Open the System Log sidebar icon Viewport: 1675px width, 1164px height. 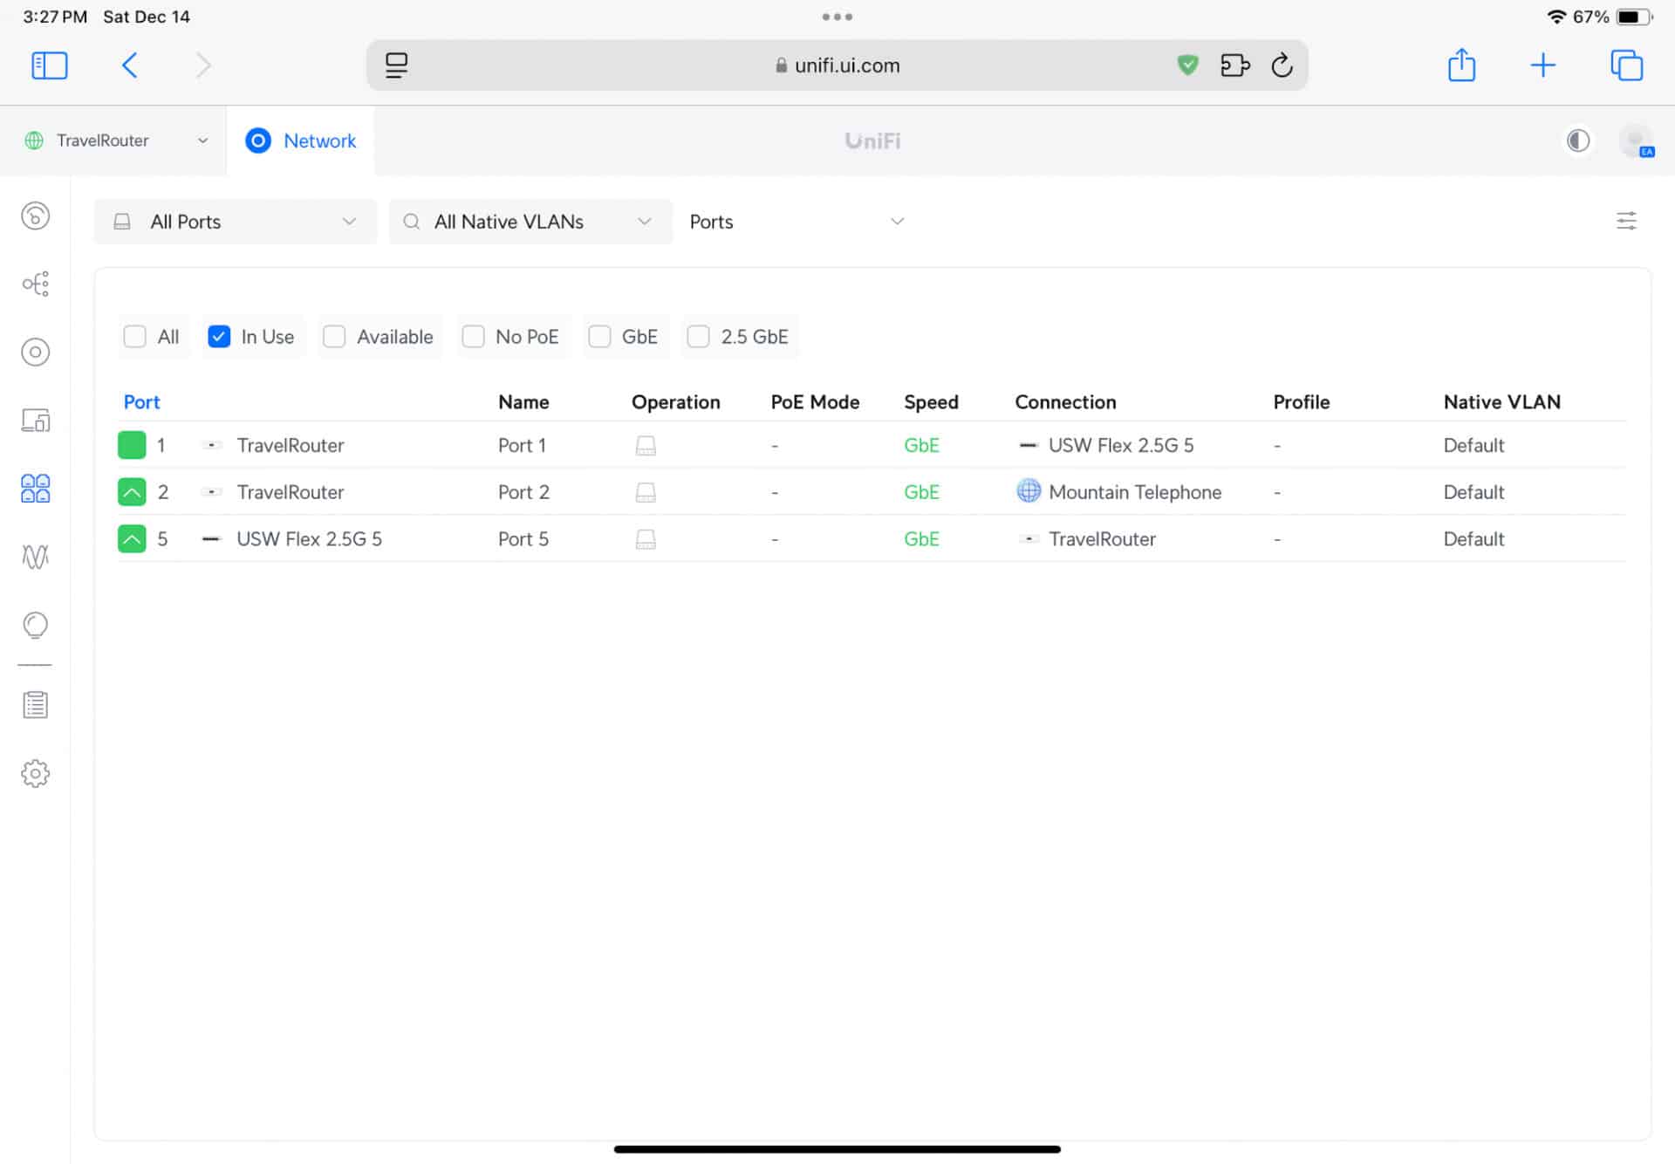36,705
